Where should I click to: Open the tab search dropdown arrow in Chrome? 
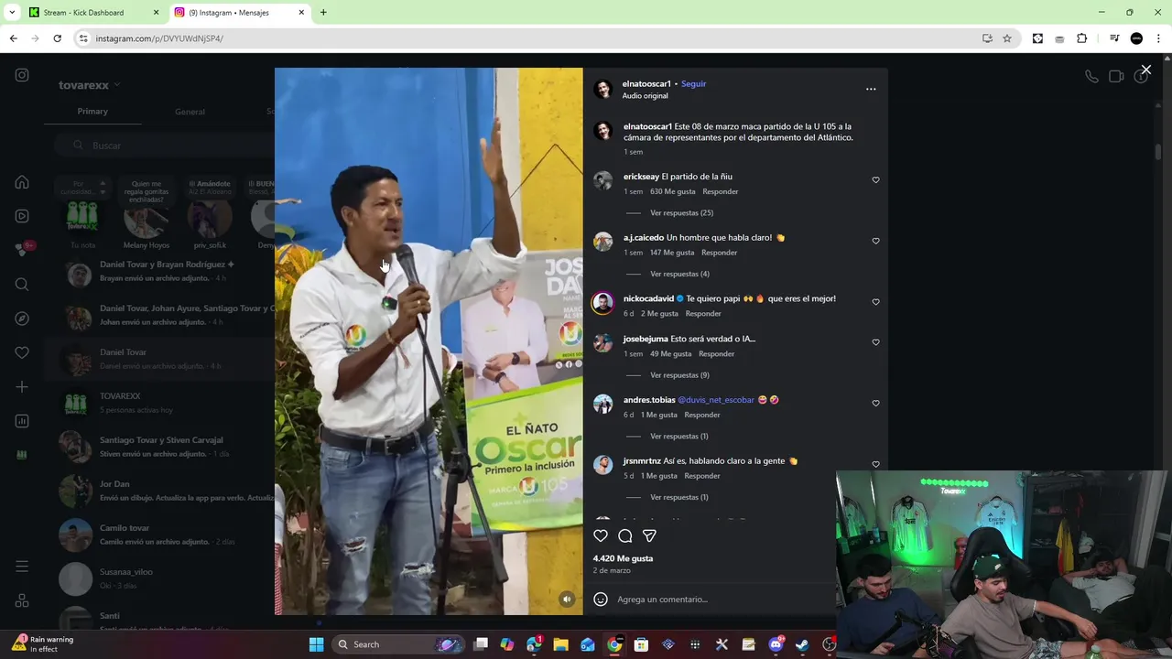[x=12, y=13]
